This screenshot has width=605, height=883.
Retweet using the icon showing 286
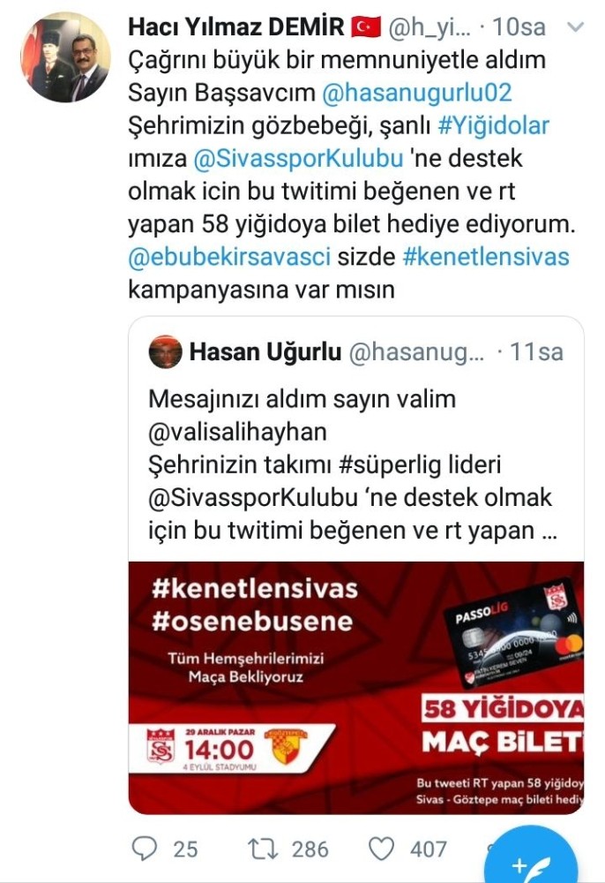click(x=263, y=849)
